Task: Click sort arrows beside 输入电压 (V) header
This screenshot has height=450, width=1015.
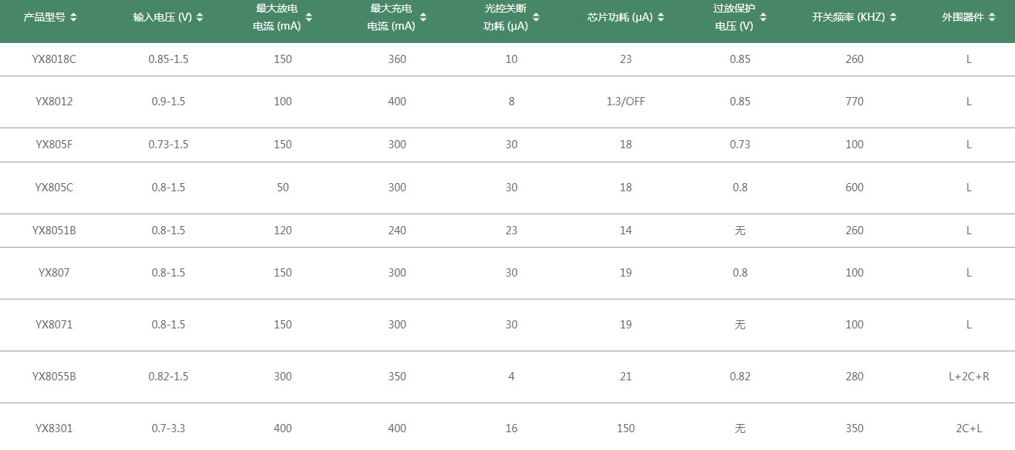Action: [200, 18]
